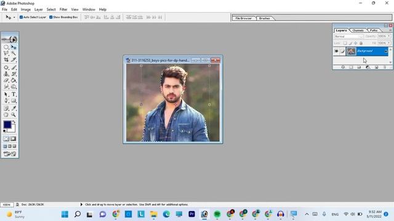Click the status bar info arrow

pyautogui.click(x=81, y=204)
